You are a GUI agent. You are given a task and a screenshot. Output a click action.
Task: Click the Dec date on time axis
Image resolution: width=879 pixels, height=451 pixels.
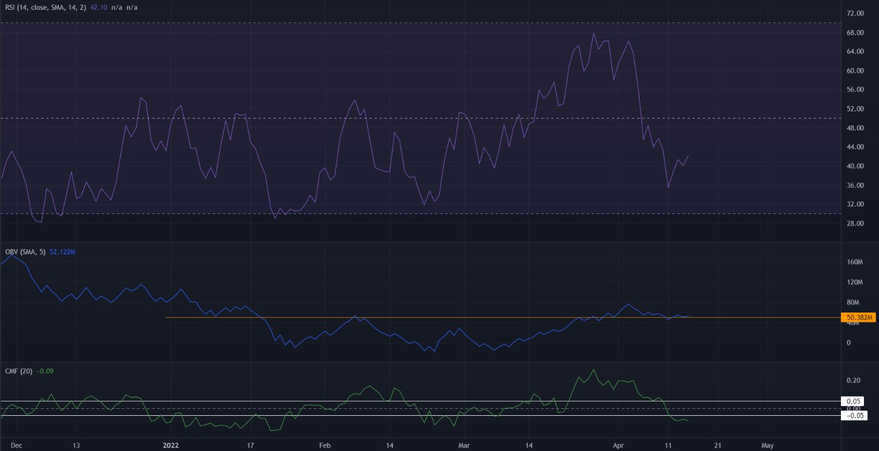pos(16,445)
